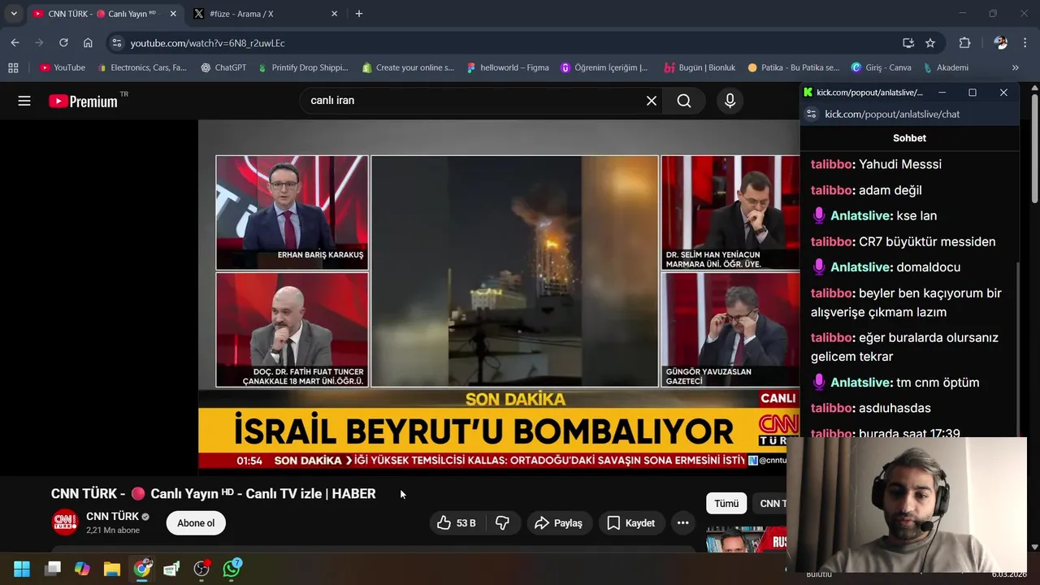Start voice search with microphone icon
1040x585 pixels.
pyautogui.click(x=730, y=101)
